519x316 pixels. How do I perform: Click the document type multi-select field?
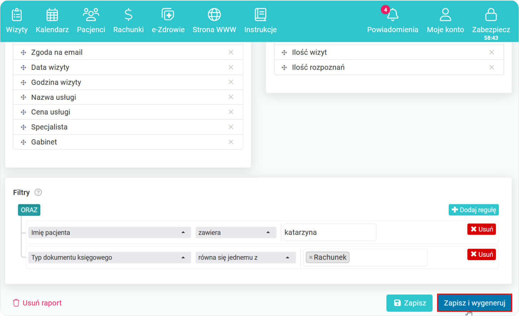365,258
